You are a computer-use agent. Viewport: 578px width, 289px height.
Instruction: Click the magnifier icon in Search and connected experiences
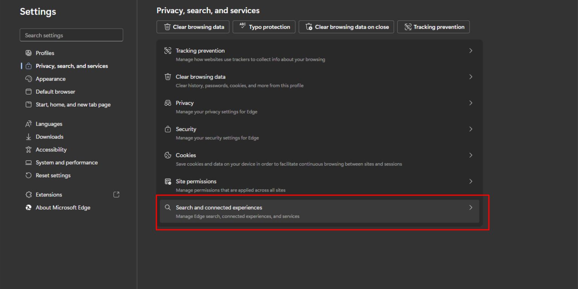coord(168,207)
